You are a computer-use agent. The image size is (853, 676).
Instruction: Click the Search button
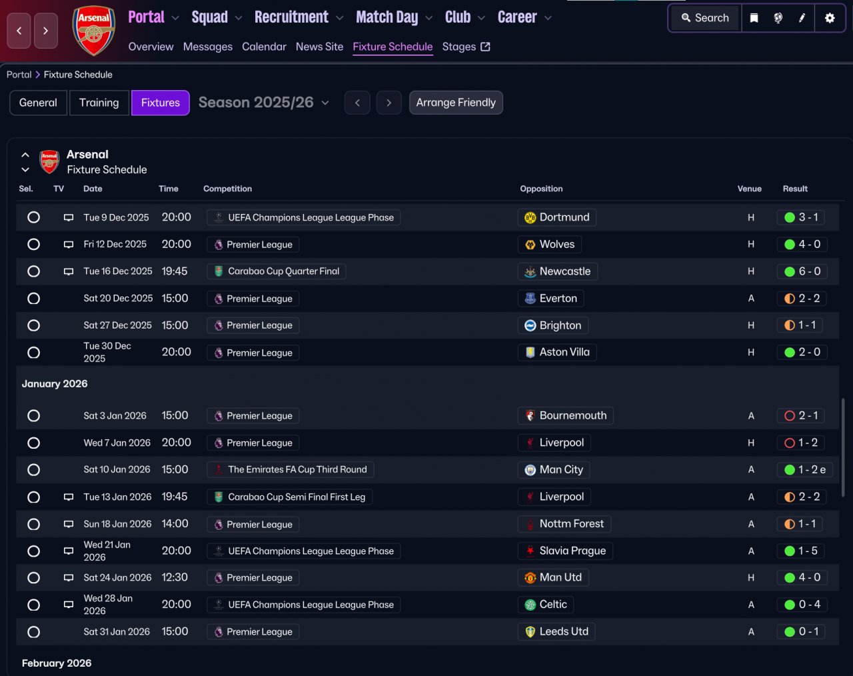[705, 18]
